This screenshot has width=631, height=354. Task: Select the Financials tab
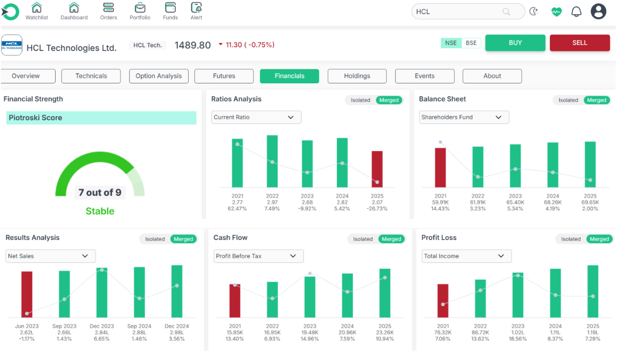coord(290,76)
